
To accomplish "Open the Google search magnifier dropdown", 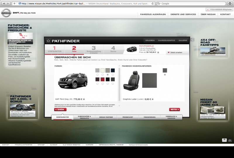I will (159, 4).
